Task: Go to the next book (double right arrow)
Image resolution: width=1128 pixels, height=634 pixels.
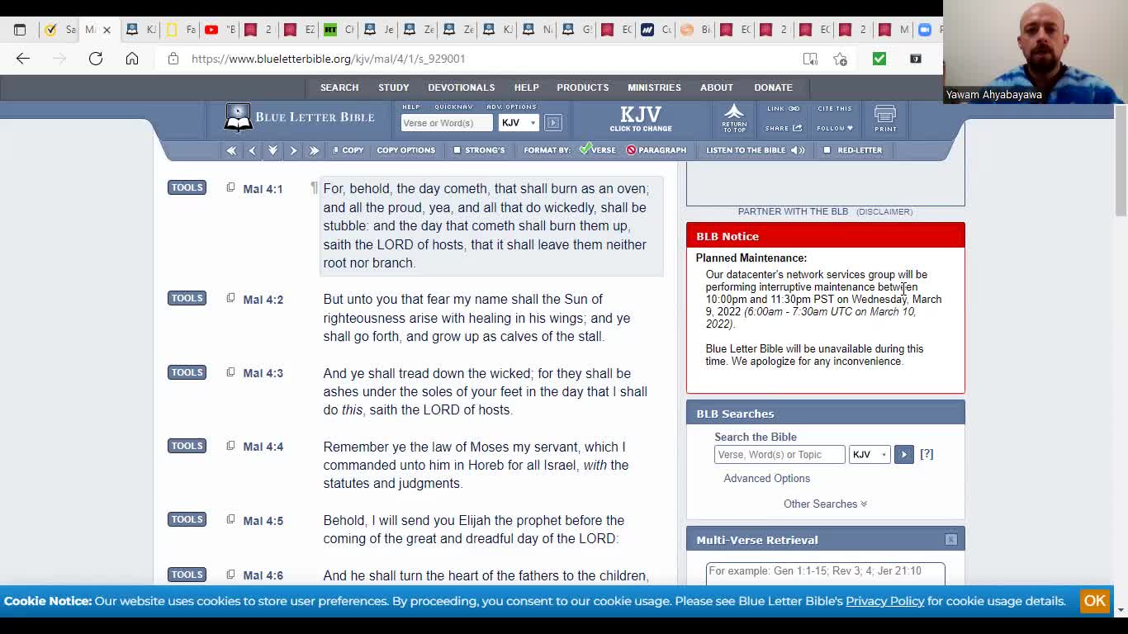Action: [314, 150]
